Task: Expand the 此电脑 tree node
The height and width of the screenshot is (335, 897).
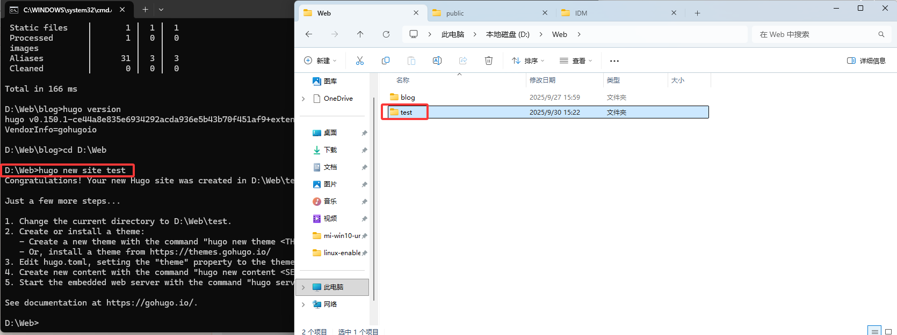Action: (x=303, y=287)
